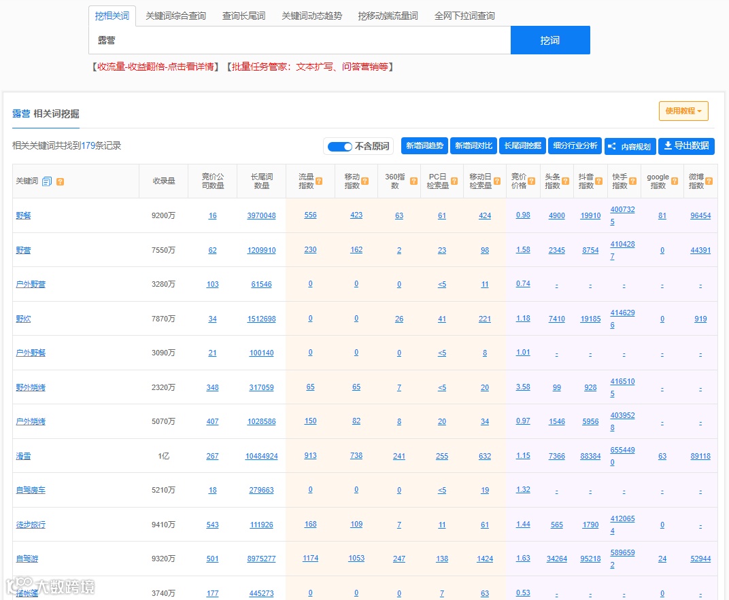This screenshot has height=600, width=729.
Task: Click the 新增词趋势 button
Action: point(424,146)
